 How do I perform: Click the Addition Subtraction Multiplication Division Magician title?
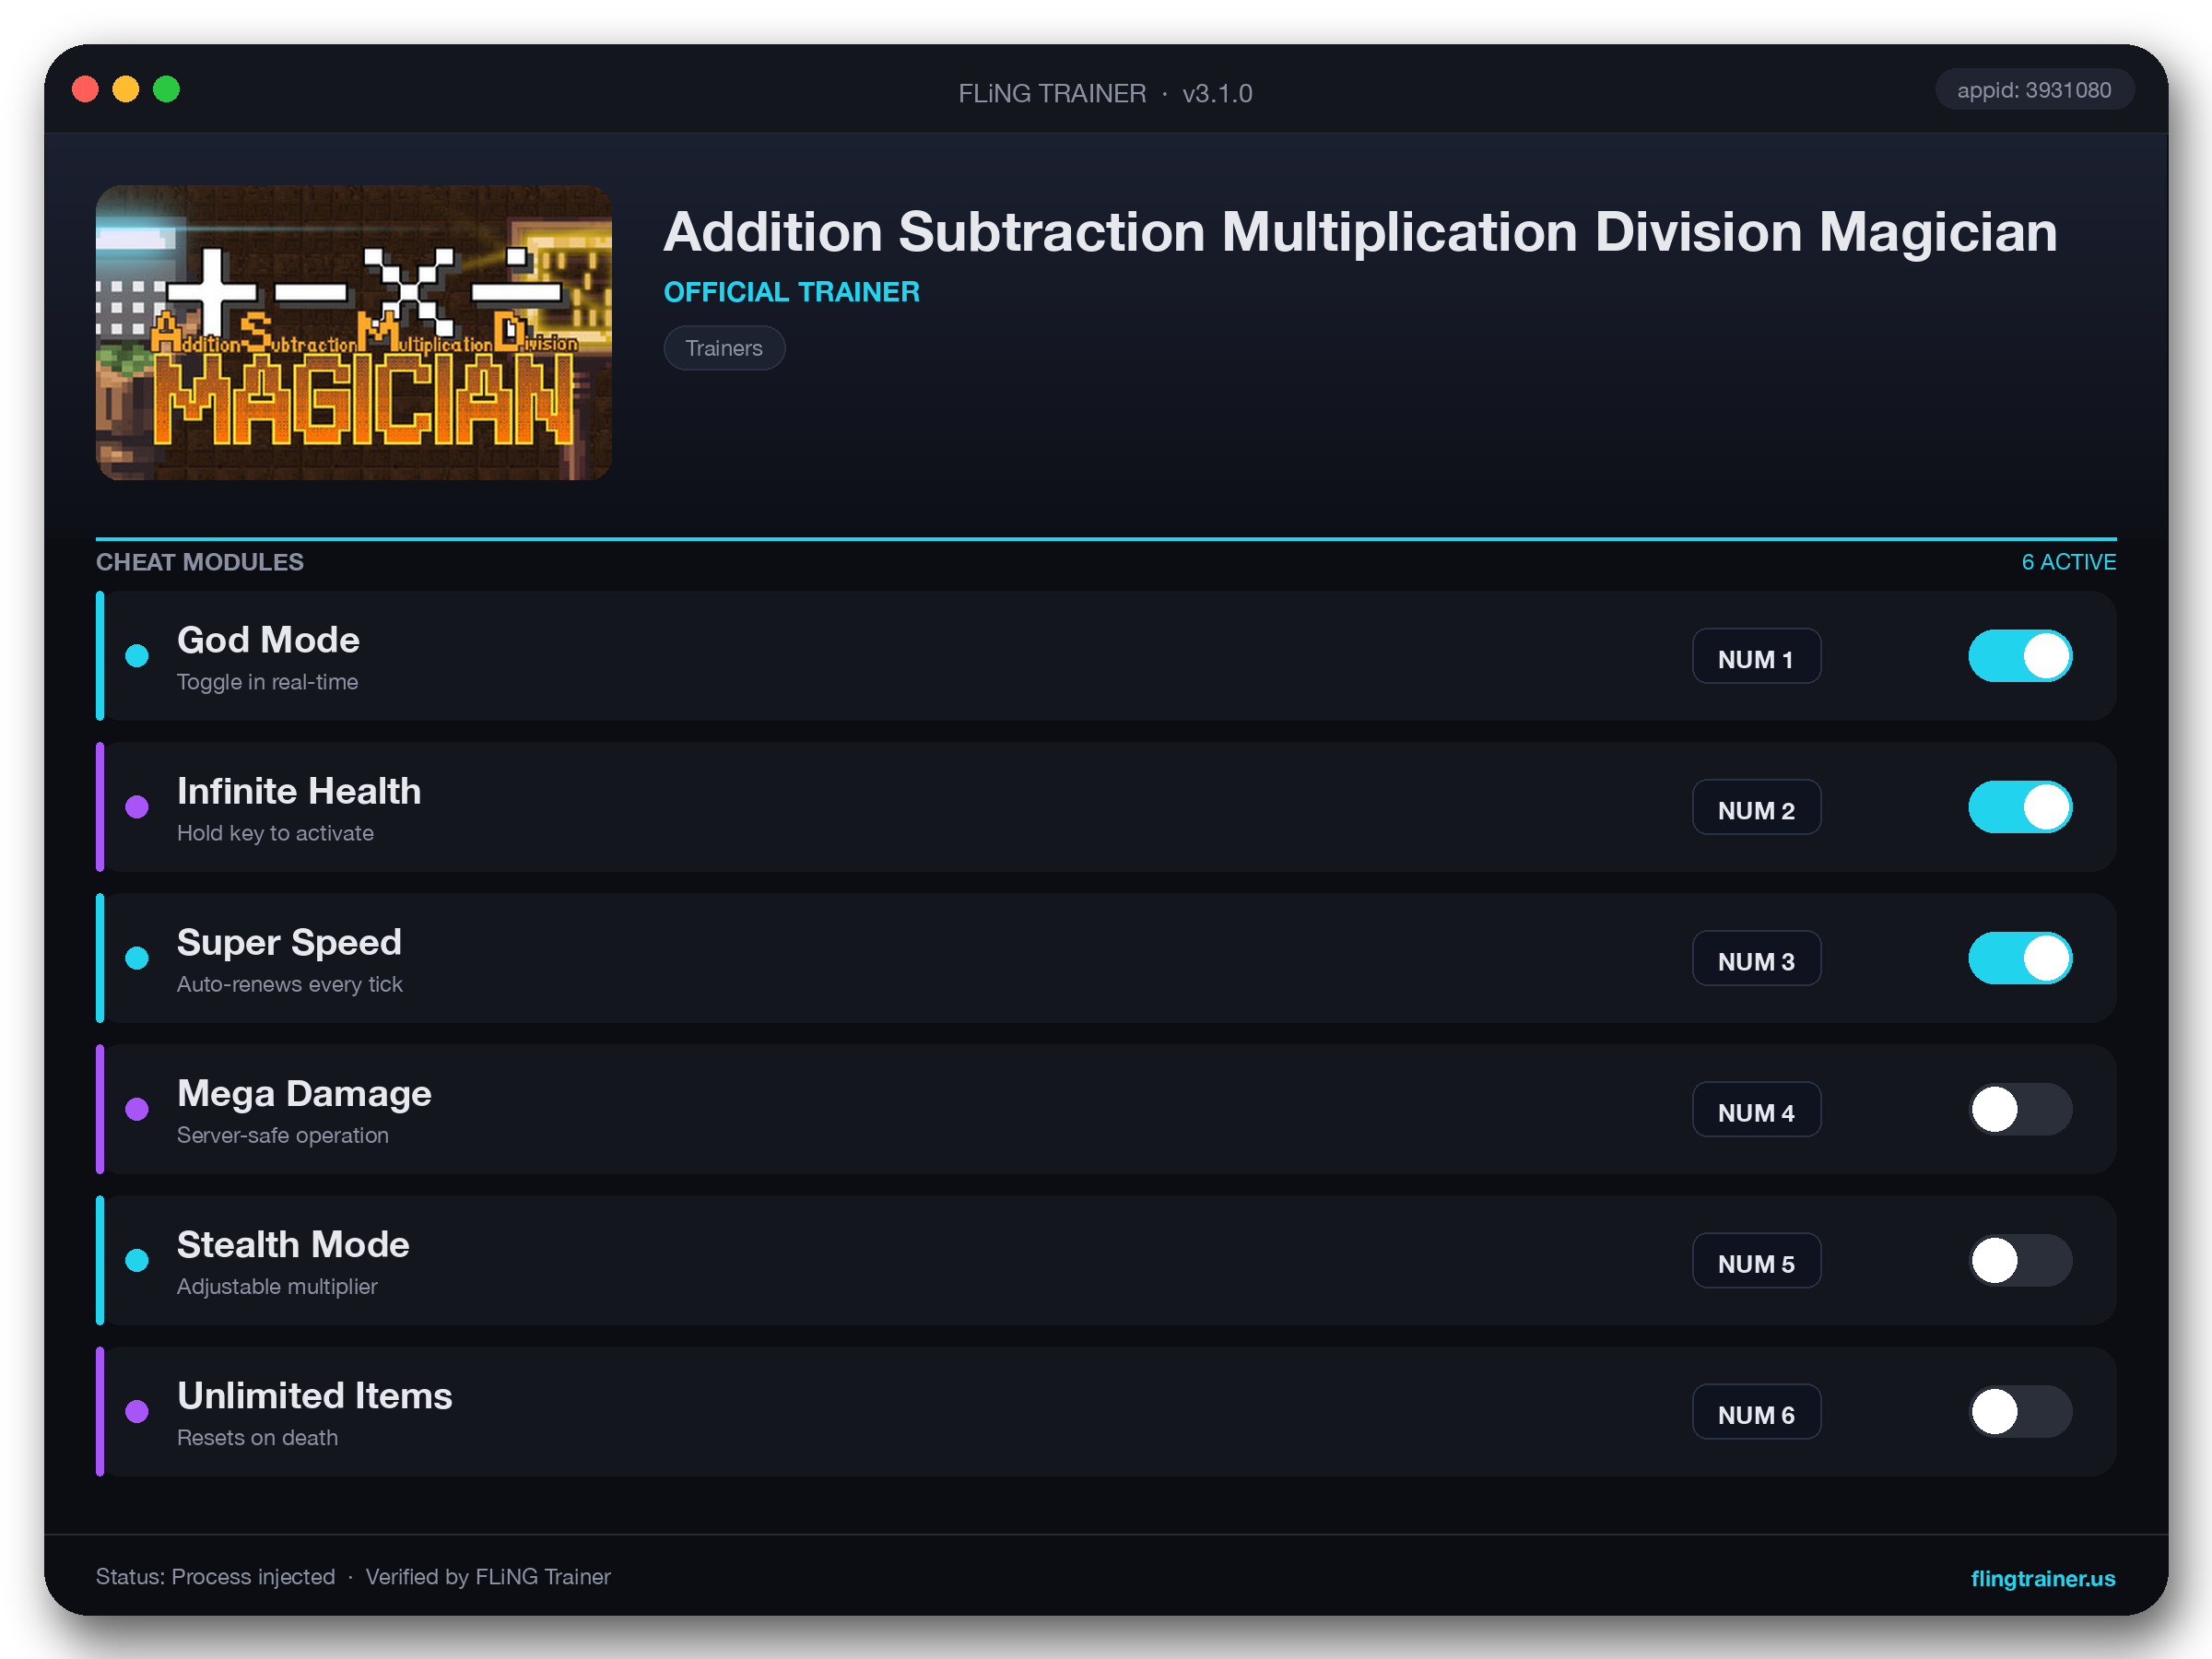1360,232
